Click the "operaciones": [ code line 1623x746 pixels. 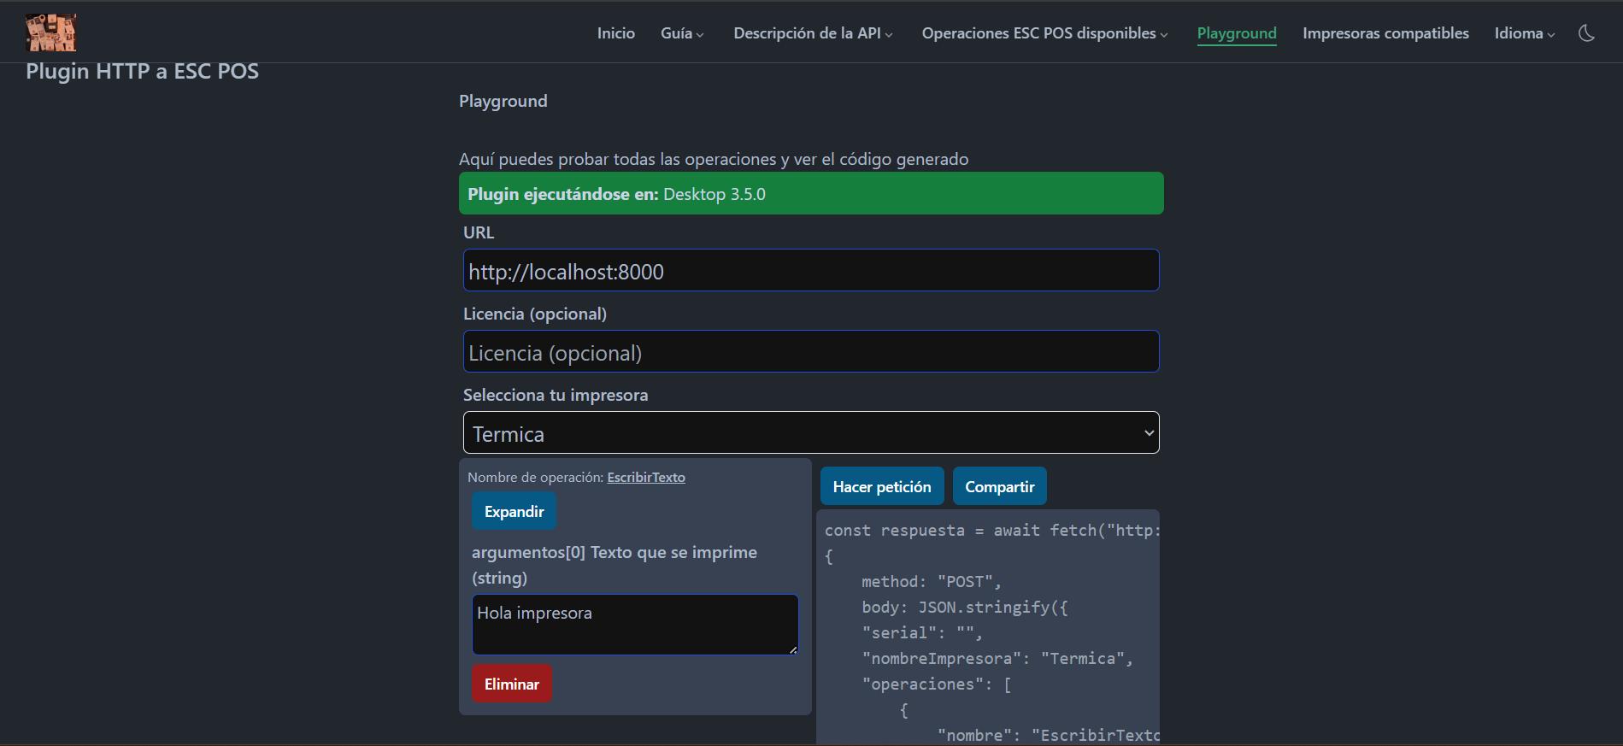pos(937,684)
